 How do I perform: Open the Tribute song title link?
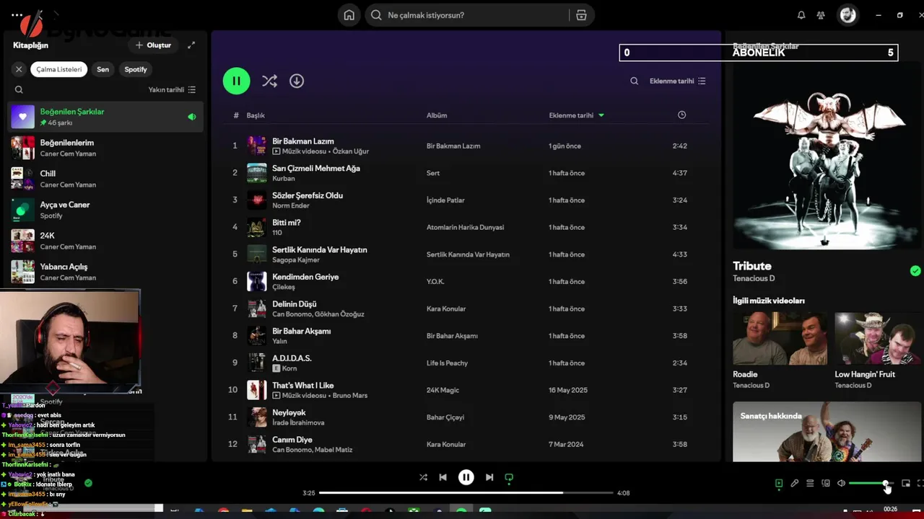752,265
